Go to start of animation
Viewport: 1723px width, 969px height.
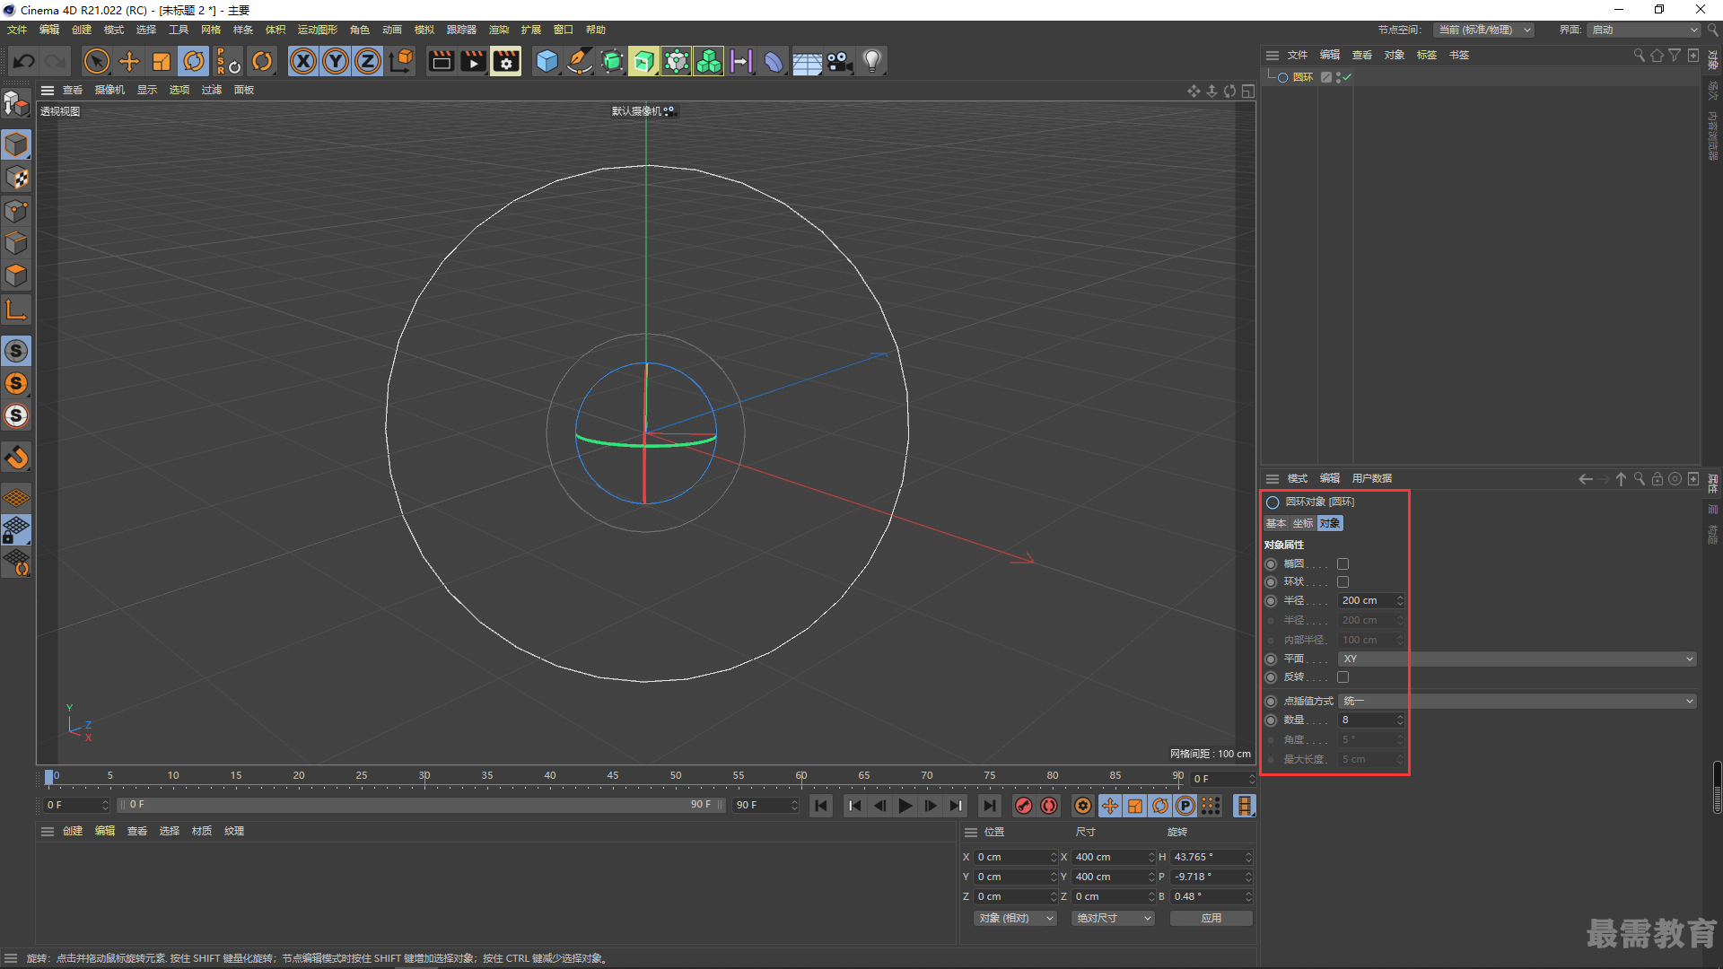click(x=820, y=807)
